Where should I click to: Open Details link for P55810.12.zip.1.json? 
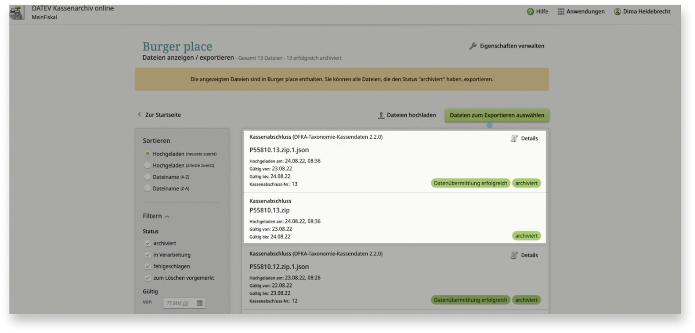coord(529,255)
